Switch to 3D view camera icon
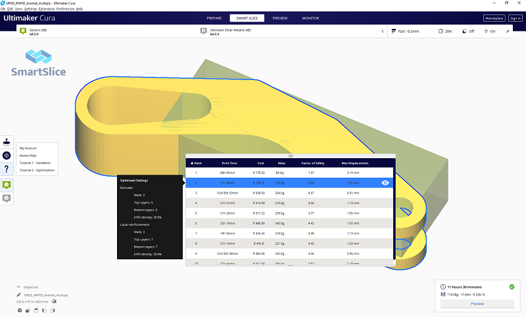This screenshot has width=526, height=317. pyautogui.click(x=20, y=310)
